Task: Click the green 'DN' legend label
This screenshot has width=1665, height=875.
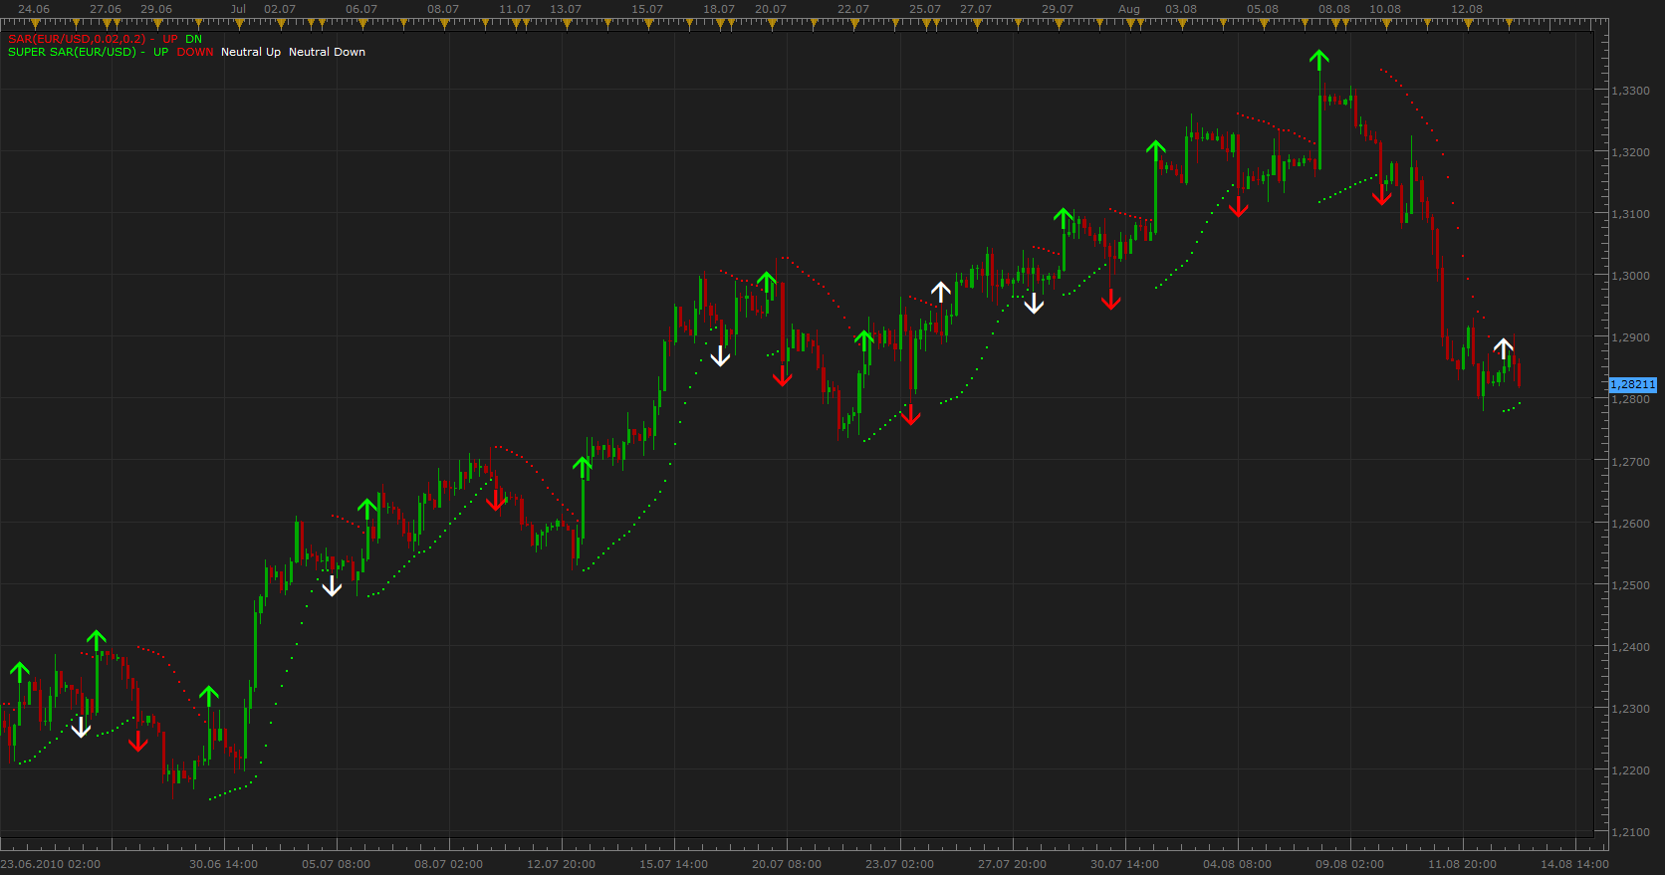Action: (193, 39)
